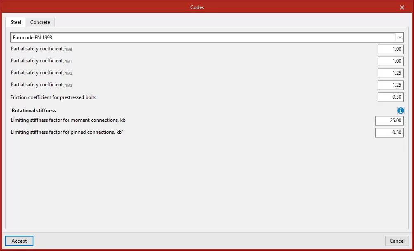The image size is (414, 251).
Task: Click the chevron arrow of the code selector
Action: point(400,38)
